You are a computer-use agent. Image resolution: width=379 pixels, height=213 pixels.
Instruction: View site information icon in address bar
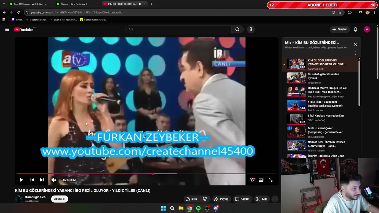point(27,12)
